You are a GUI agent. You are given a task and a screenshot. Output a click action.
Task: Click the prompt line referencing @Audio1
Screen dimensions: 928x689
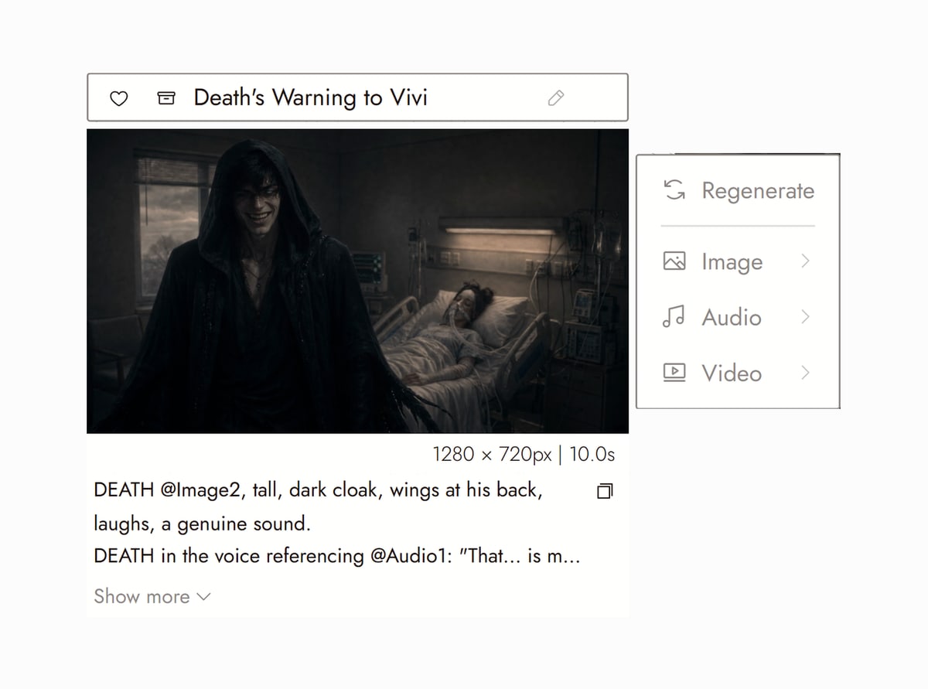tap(336, 556)
